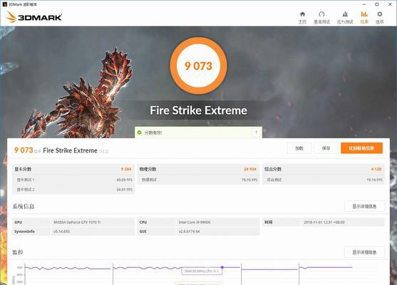The image size is (397, 285).
Task: Open the Options gear tab
Action: tap(379, 18)
